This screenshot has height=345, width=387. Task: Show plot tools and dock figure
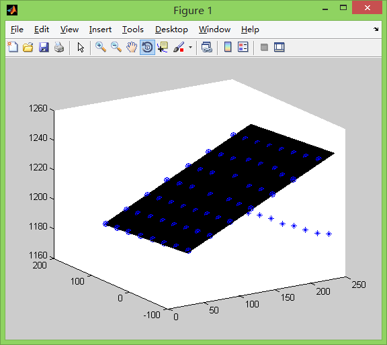coord(279,47)
